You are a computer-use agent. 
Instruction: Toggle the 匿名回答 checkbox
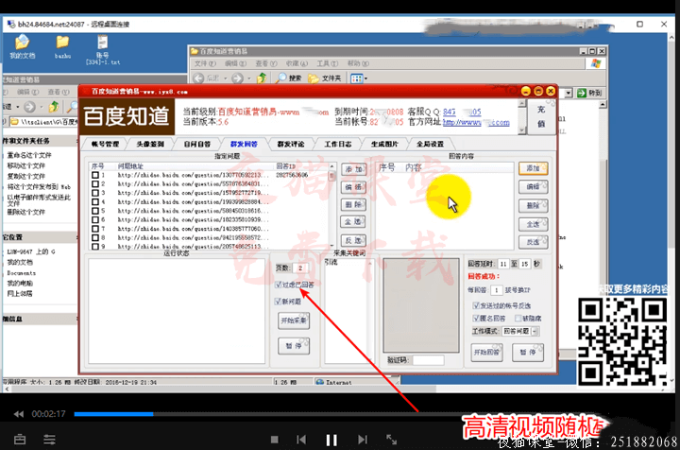pos(476,318)
